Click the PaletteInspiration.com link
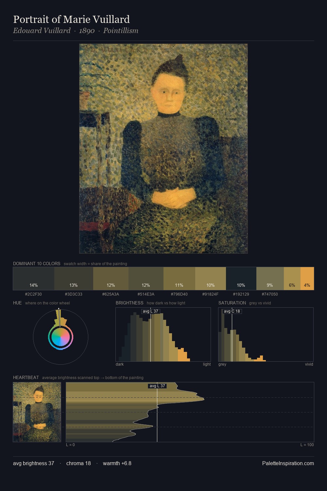The width and height of the screenshot is (327, 491). pyautogui.click(x=288, y=463)
